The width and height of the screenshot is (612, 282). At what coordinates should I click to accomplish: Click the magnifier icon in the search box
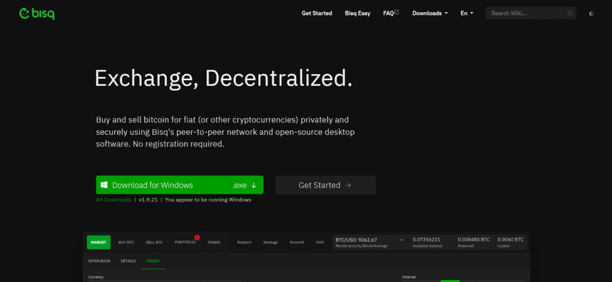569,13
